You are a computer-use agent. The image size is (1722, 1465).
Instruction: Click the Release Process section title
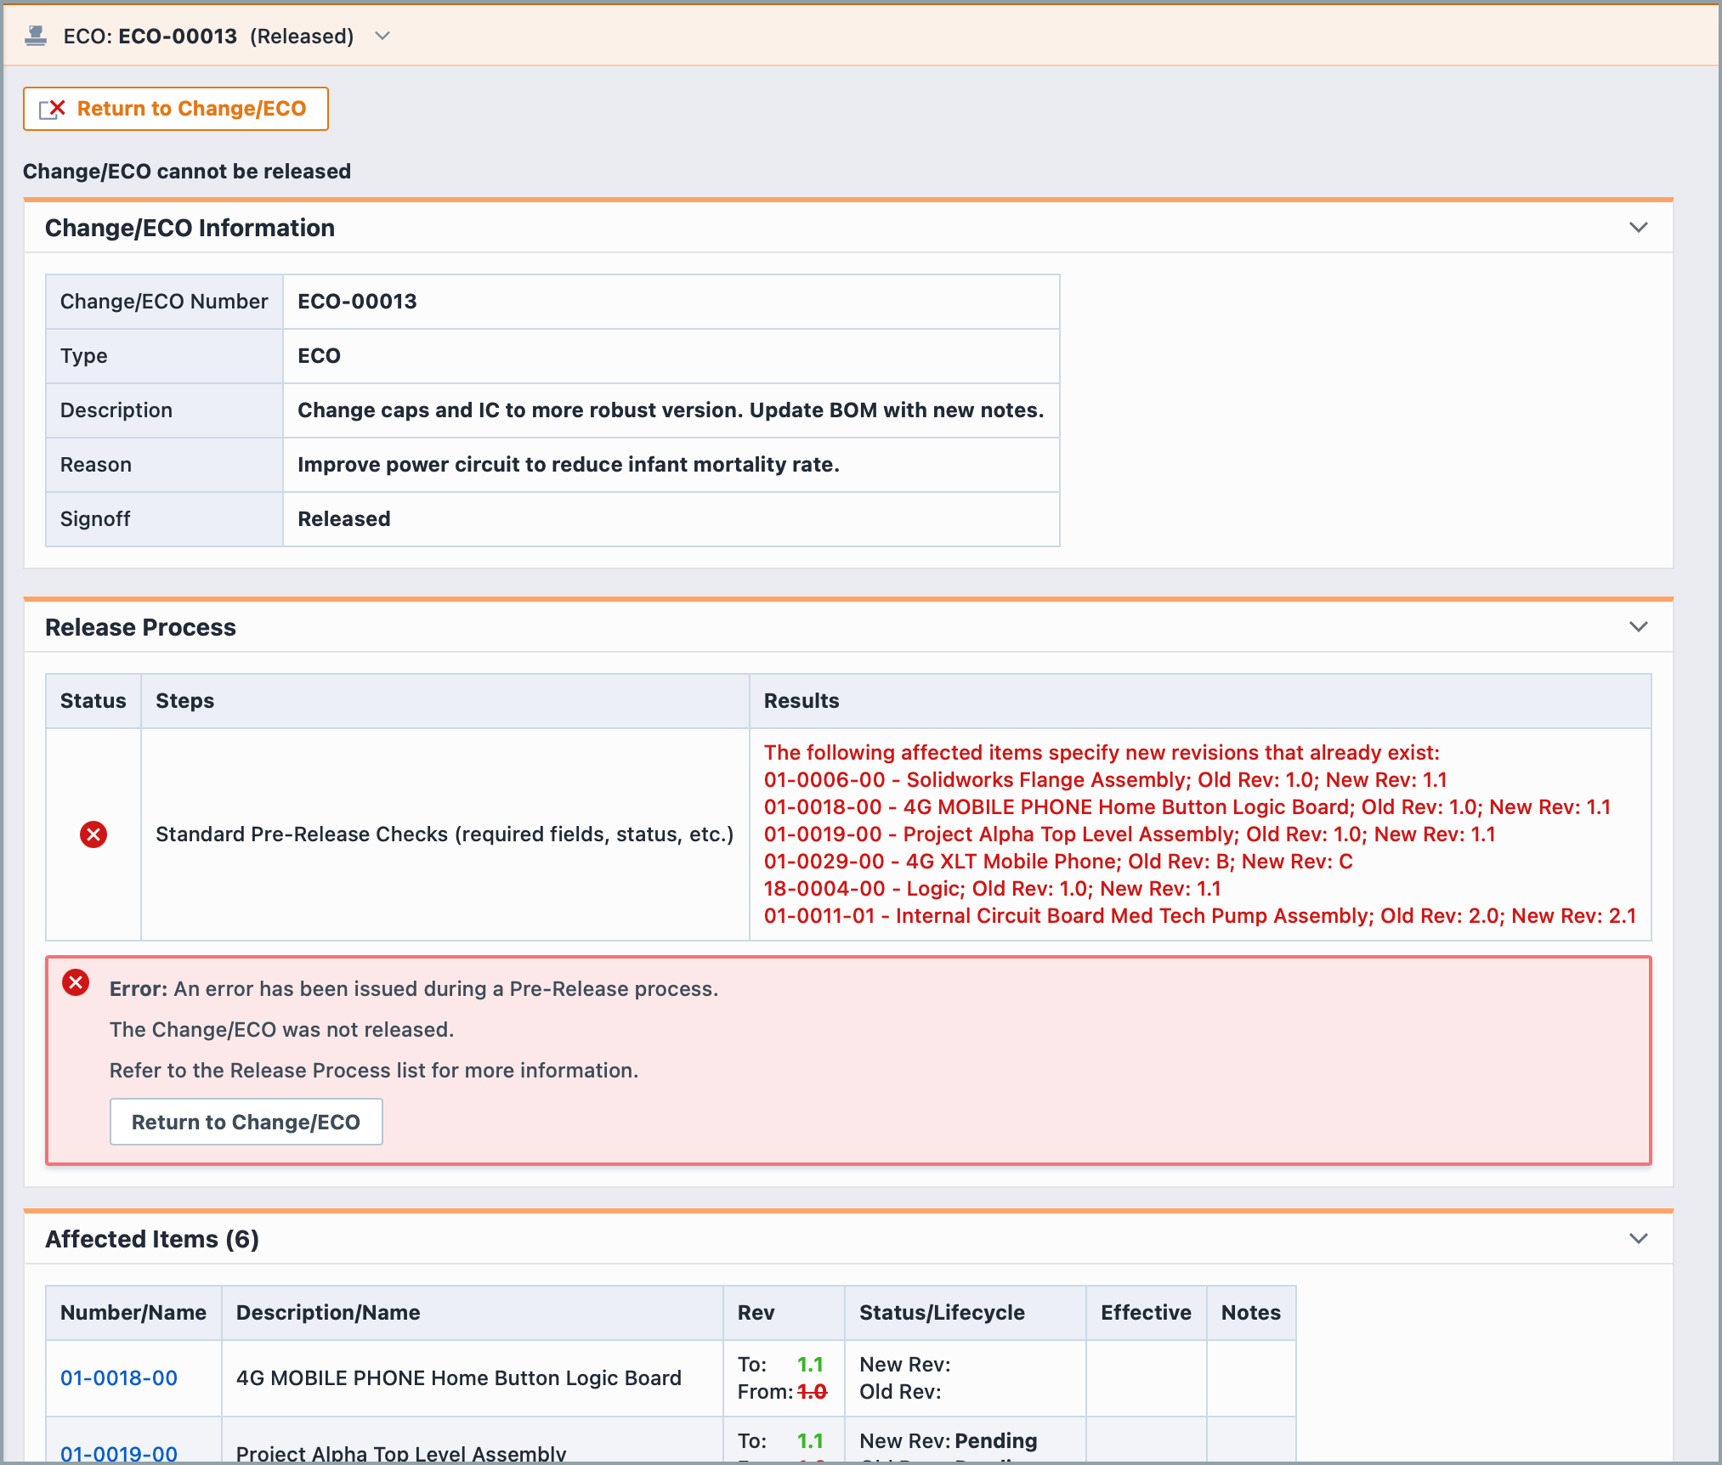point(140,627)
